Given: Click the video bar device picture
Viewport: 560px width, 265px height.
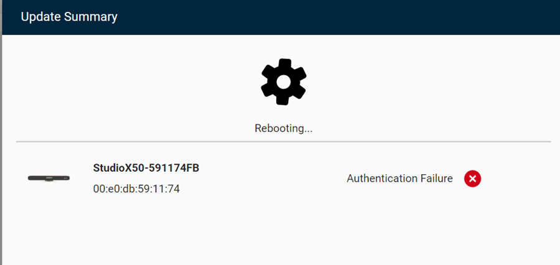Looking at the screenshot, I should point(49,179).
